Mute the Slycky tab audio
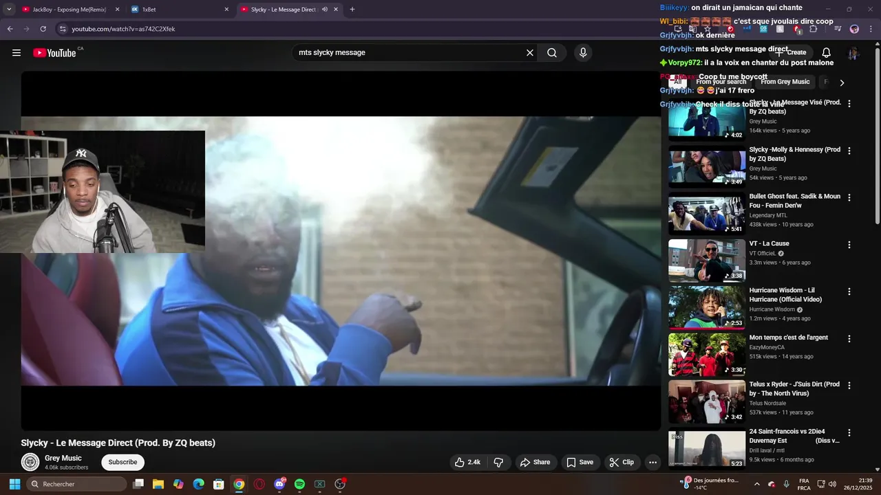This screenshot has width=881, height=495. click(325, 10)
